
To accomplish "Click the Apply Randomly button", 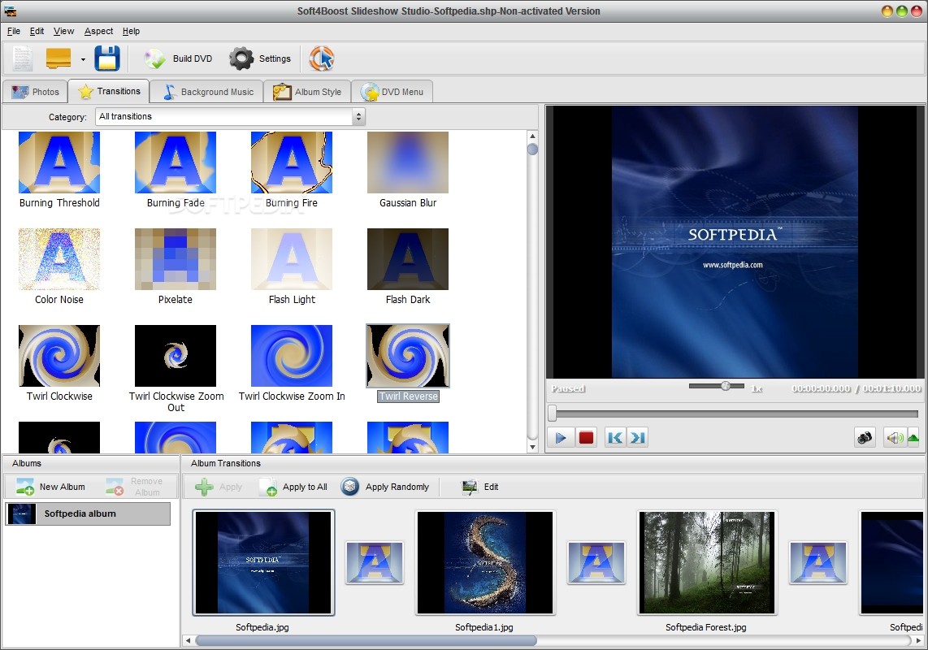I will tap(385, 487).
